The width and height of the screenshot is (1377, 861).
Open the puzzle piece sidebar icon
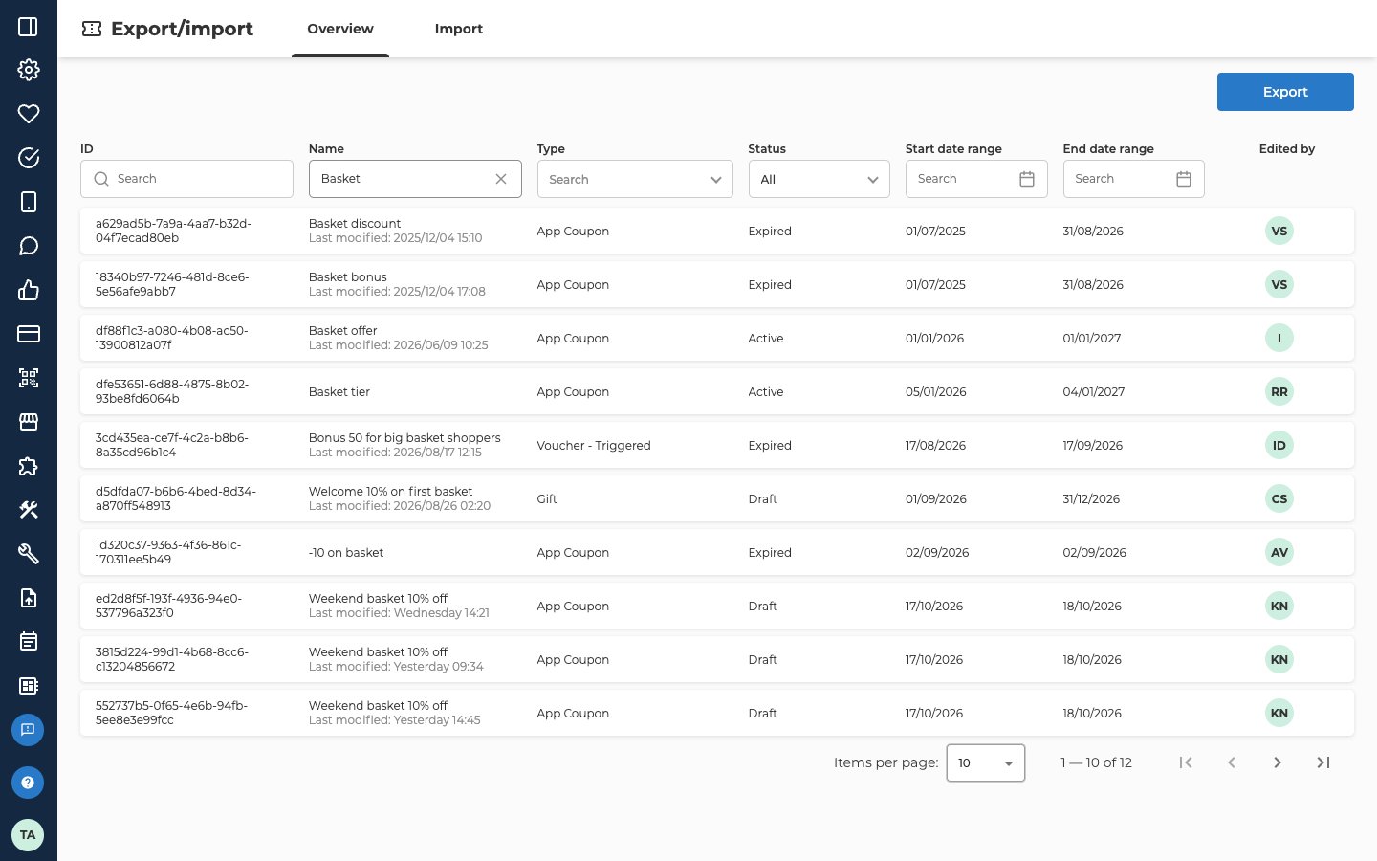pyautogui.click(x=29, y=466)
